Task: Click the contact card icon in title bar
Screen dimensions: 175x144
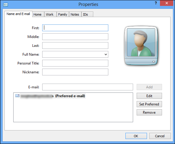Action: pyautogui.click(x=6, y=5)
